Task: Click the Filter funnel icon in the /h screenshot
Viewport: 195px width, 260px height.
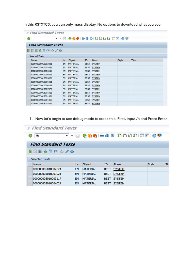Action: 51,151
